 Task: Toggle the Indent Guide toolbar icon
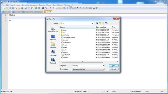point(71,8)
